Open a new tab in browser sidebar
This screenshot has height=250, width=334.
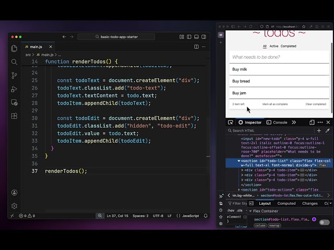[x=221, y=43]
